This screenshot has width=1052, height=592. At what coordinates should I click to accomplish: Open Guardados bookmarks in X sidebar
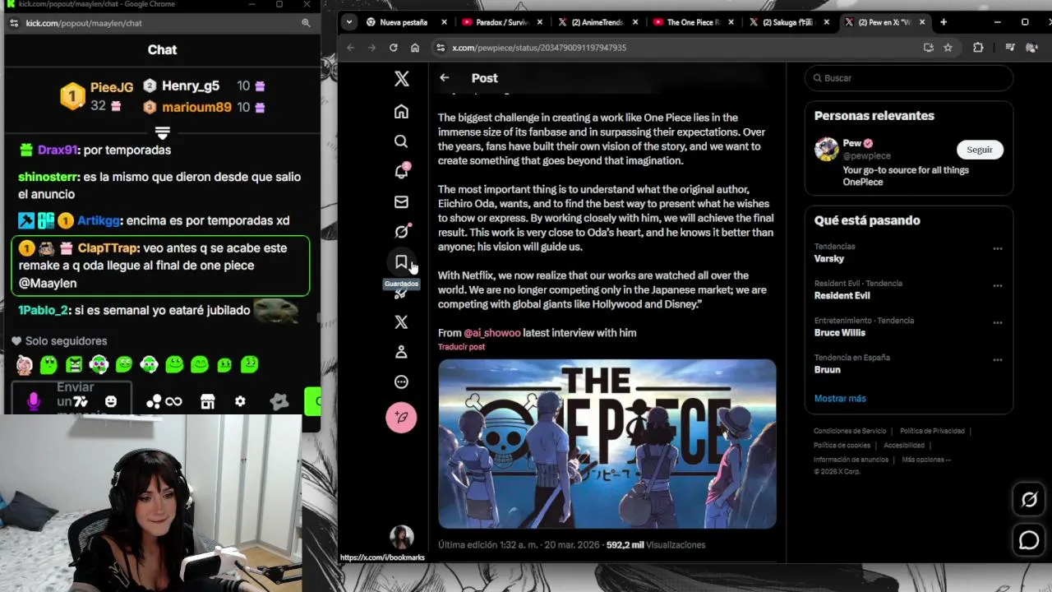[401, 262]
